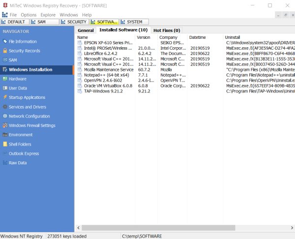
Task: Select the Shell Folders folder icon
Action: (5, 144)
